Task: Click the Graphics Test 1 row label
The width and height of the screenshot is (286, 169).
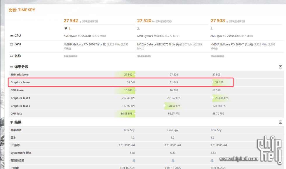Action: point(20,98)
